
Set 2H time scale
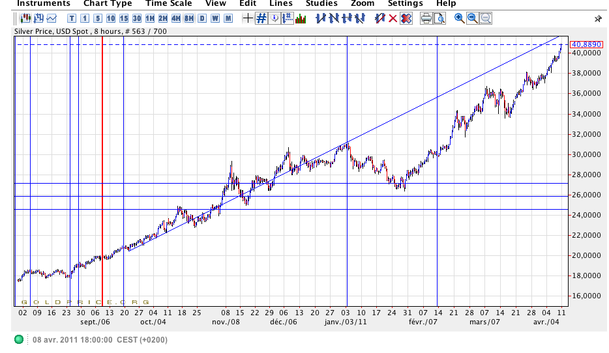[x=163, y=18]
